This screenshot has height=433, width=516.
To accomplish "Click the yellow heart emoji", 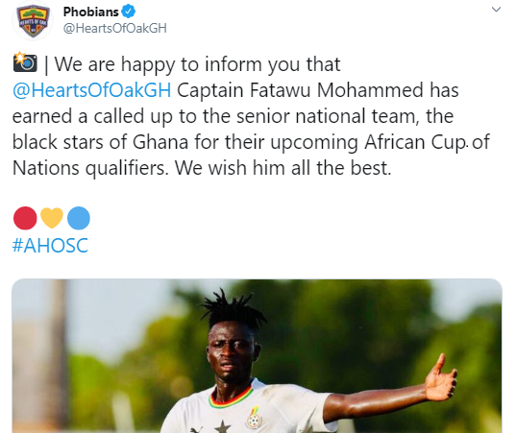I will (x=52, y=218).
